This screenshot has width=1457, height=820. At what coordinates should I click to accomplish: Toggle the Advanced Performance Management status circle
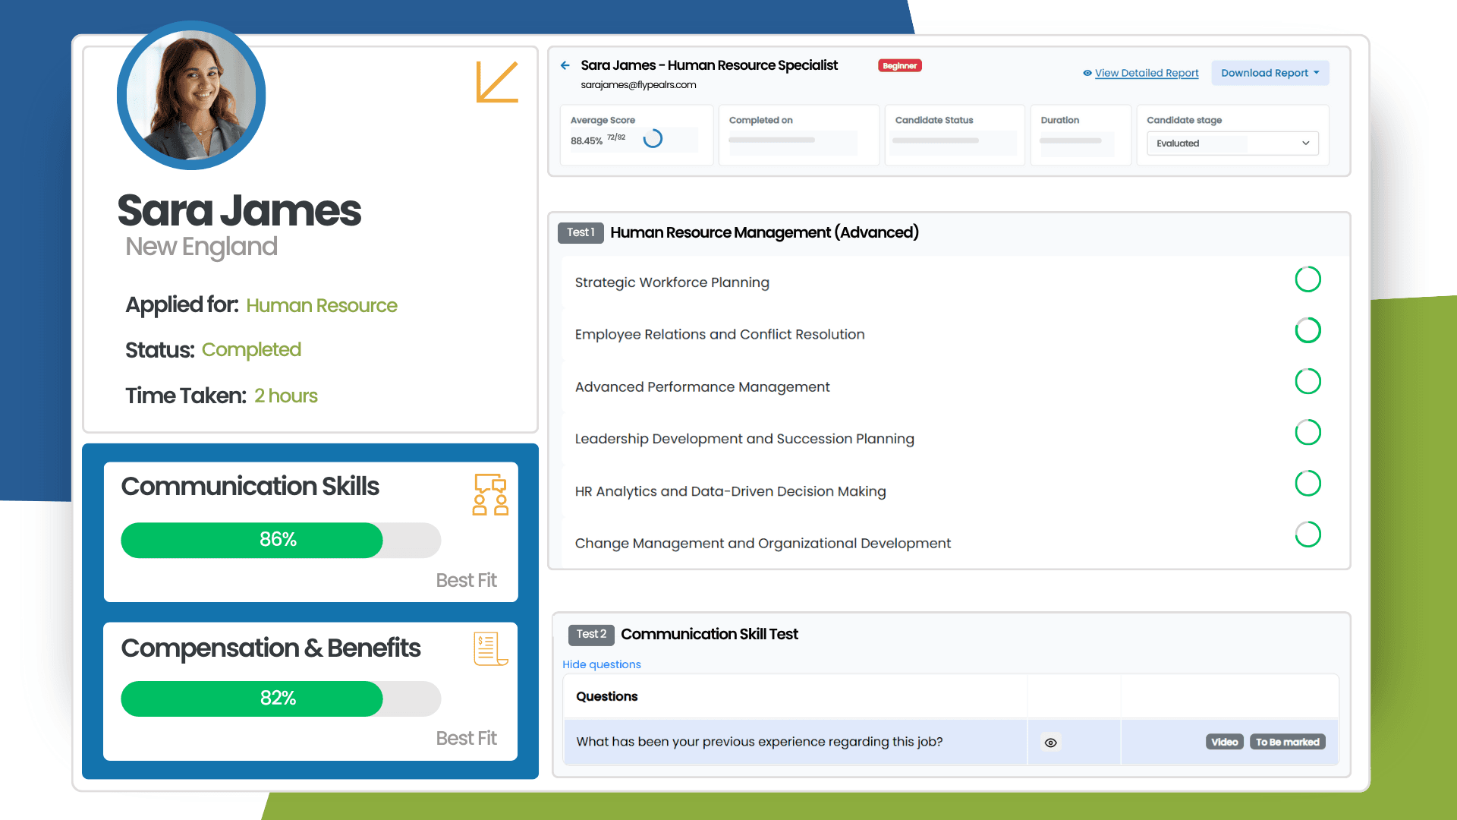click(1308, 381)
